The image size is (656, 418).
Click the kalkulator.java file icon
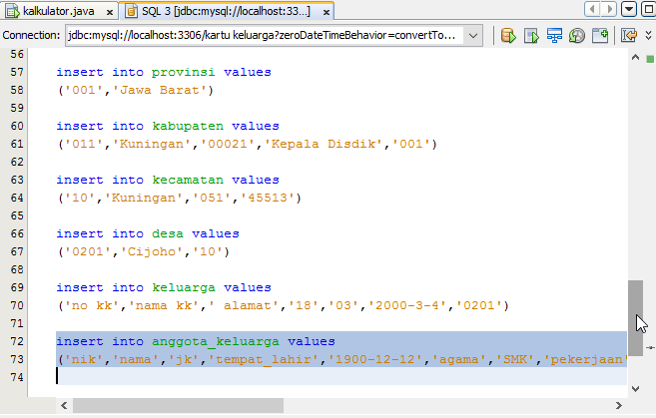(x=12, y=11)
